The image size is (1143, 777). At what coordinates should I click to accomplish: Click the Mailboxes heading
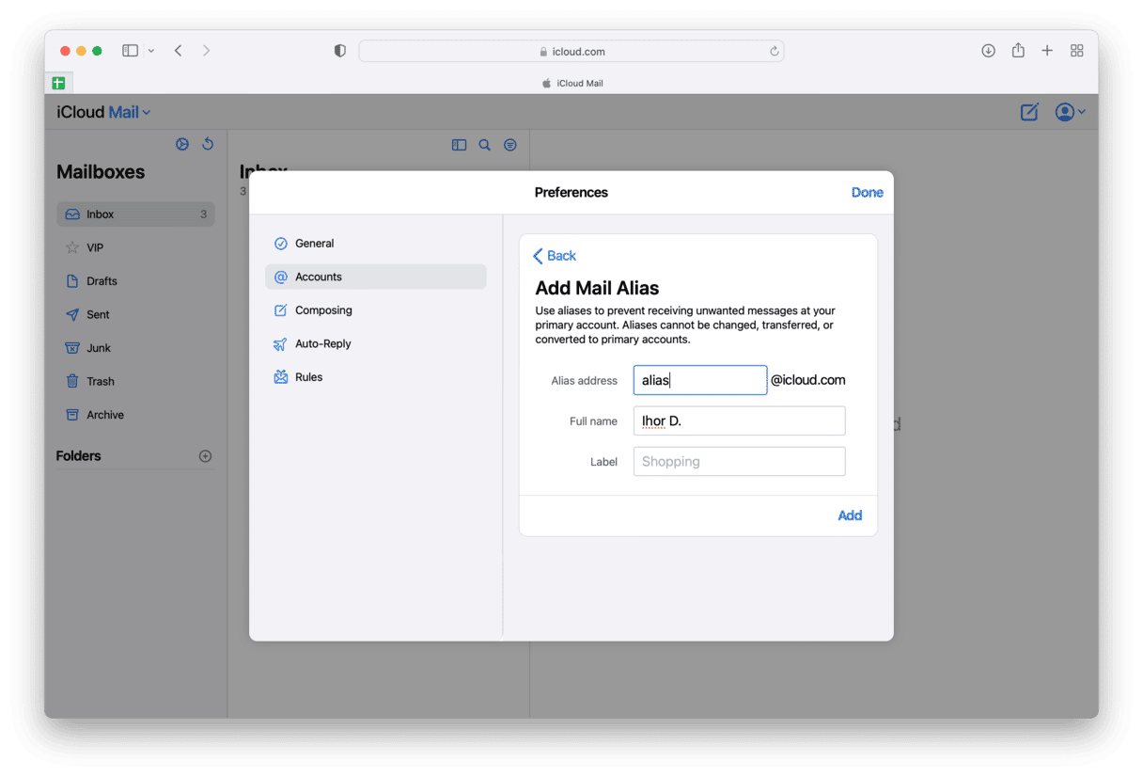click(x=101, y=172)
